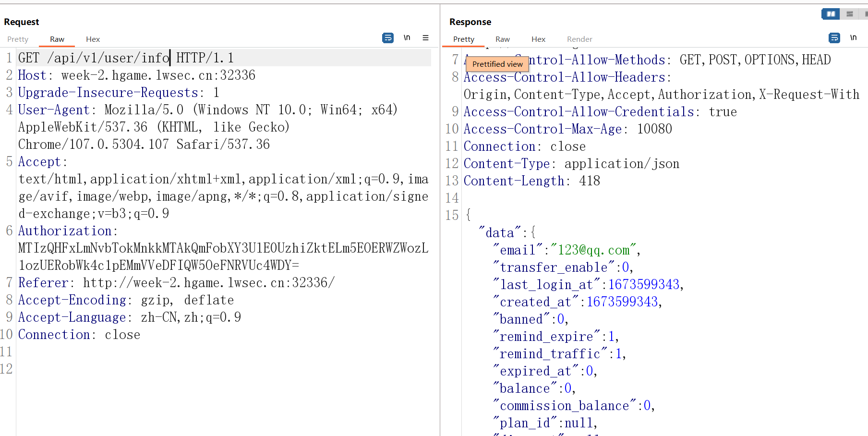This screenshot has height=436, width=868.
Task: Click the opening brace on response line 15
Action: pos(468,215)
